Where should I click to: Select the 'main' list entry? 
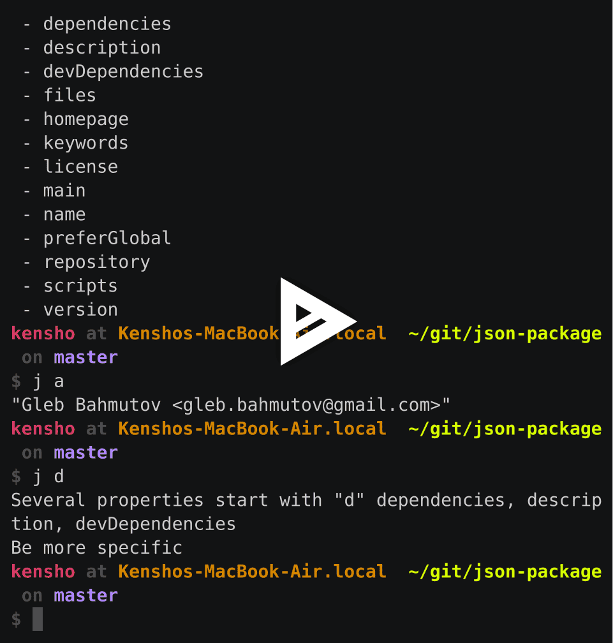click(64, 191)
